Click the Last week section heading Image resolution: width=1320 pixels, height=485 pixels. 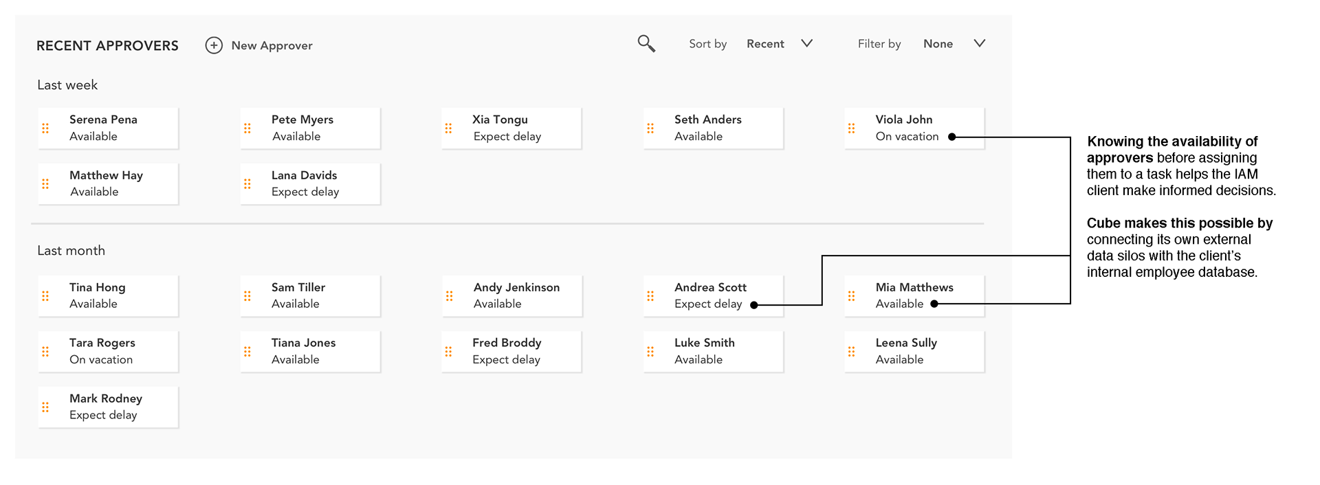tap(67, 85)
